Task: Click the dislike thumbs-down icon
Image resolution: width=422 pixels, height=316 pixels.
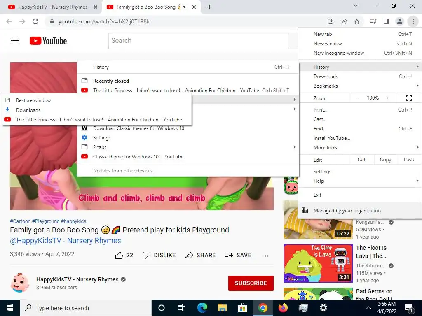Action: point(146,255)
